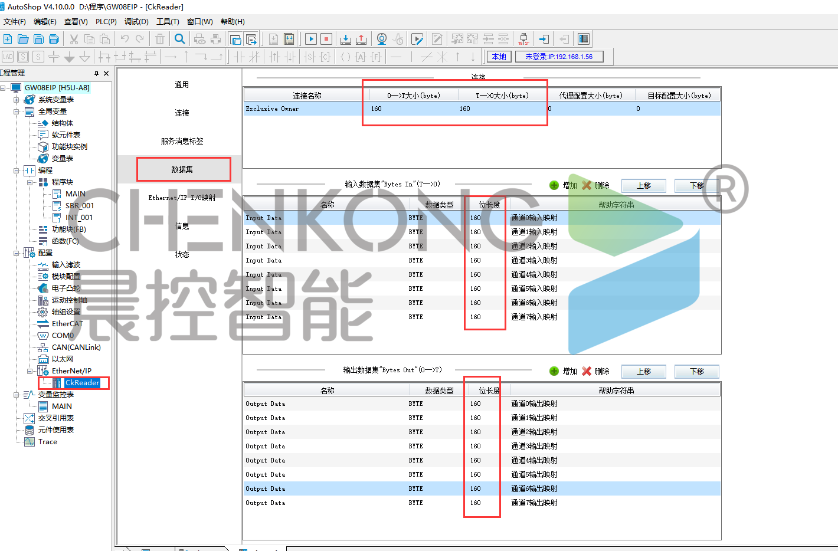Click the Monitor webcam-style icon
Screen dimensions: 838x551
pyautogui.click(x=382, y=39)
